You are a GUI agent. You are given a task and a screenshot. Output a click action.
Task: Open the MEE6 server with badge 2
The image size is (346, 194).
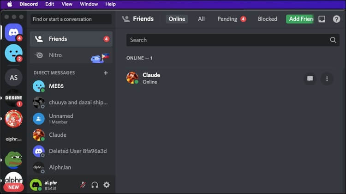(14, 53)
